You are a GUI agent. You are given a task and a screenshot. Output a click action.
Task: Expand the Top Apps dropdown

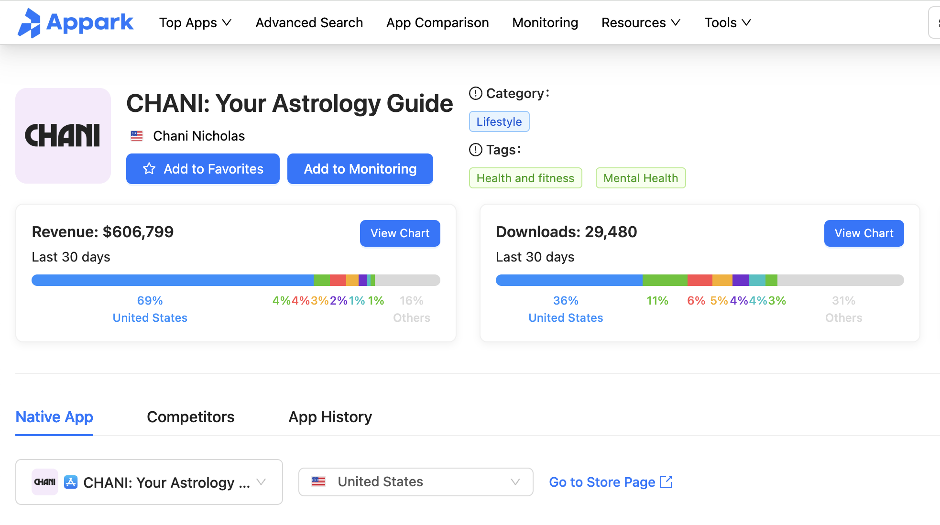click(x=195, y=22)
